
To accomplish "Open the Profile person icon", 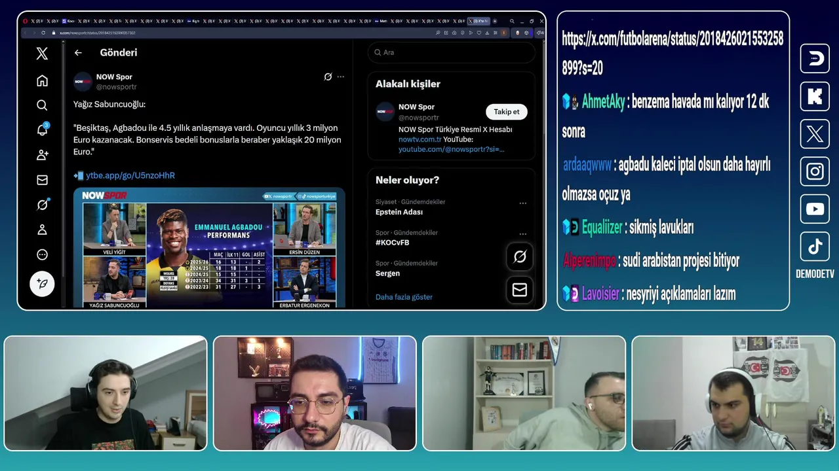I will click(42, 230).
